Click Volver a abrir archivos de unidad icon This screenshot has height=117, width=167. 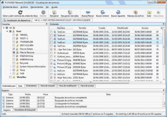coord(20,12)
